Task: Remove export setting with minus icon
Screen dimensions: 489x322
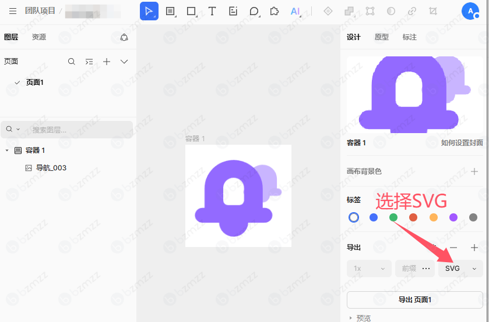Action: tap(453, 248)
